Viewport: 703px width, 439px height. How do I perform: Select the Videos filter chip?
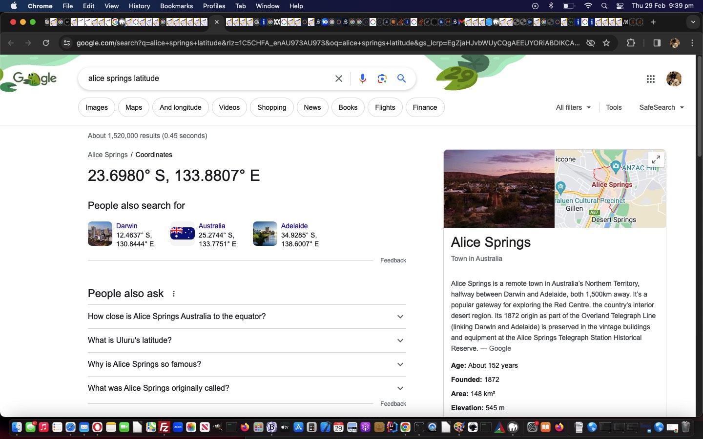[x=229, y=107]
